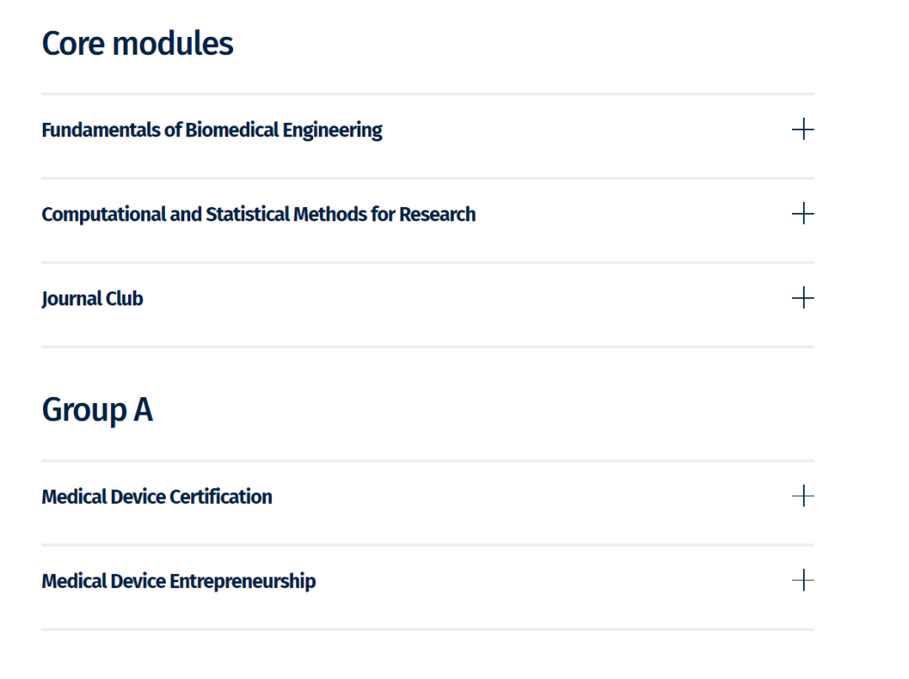Click the word "Entrepreneurship" in the last module
909x679 pixels.
pos(242,581)
